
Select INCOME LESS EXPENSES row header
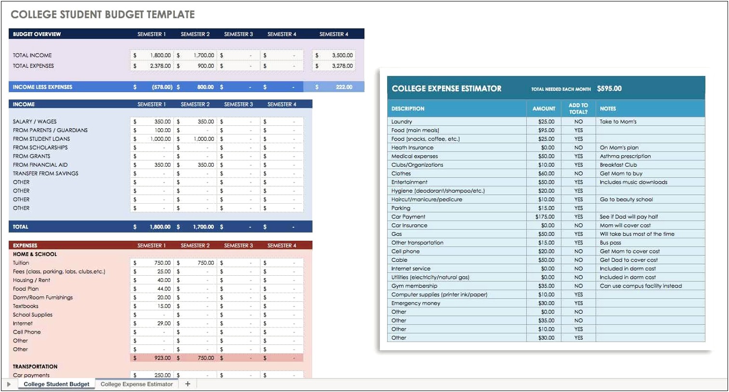[42, 87]
